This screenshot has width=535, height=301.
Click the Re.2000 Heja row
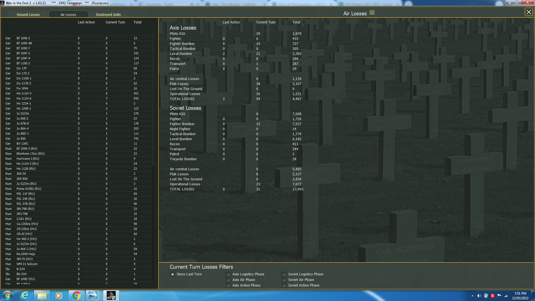[x=79, y=254]
